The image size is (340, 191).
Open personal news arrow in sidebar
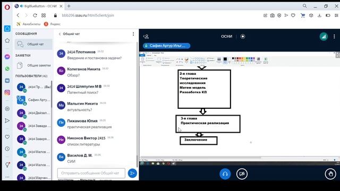click(x=7, y=120)
